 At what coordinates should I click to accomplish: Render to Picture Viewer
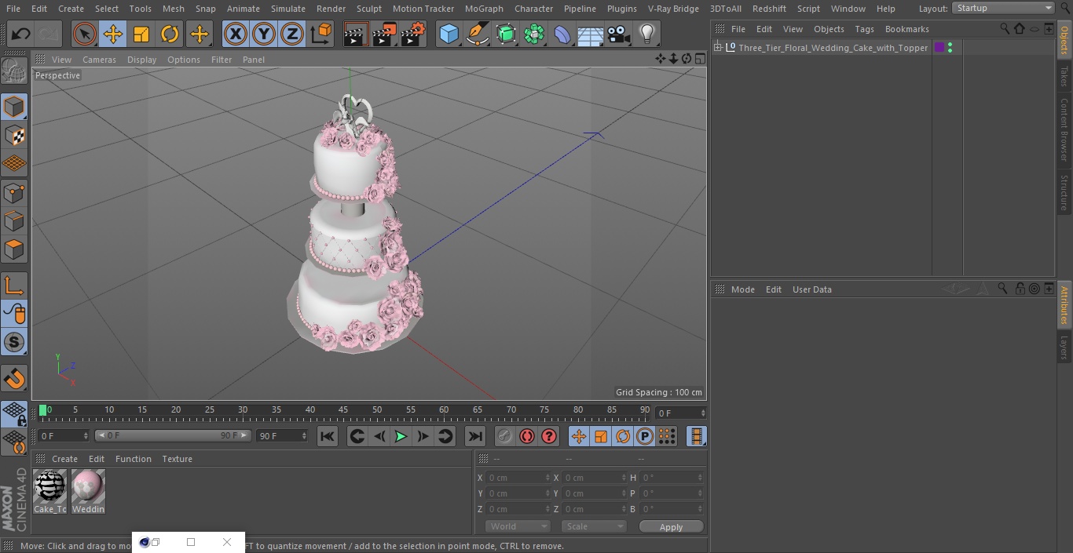tap(384, 34)
